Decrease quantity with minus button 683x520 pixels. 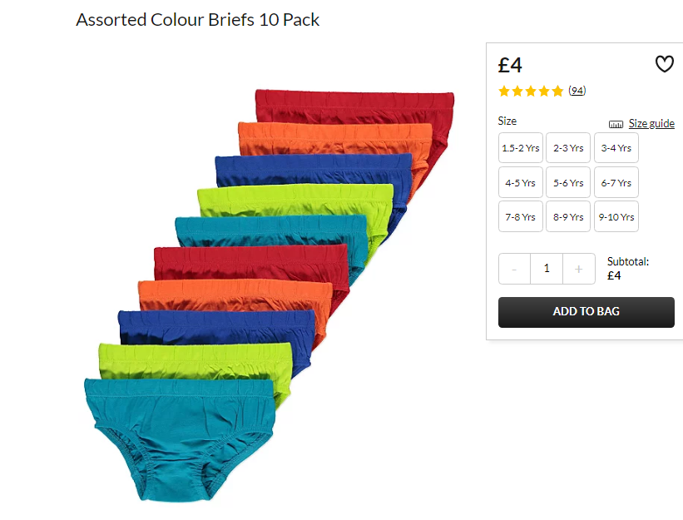pos(514,269)
